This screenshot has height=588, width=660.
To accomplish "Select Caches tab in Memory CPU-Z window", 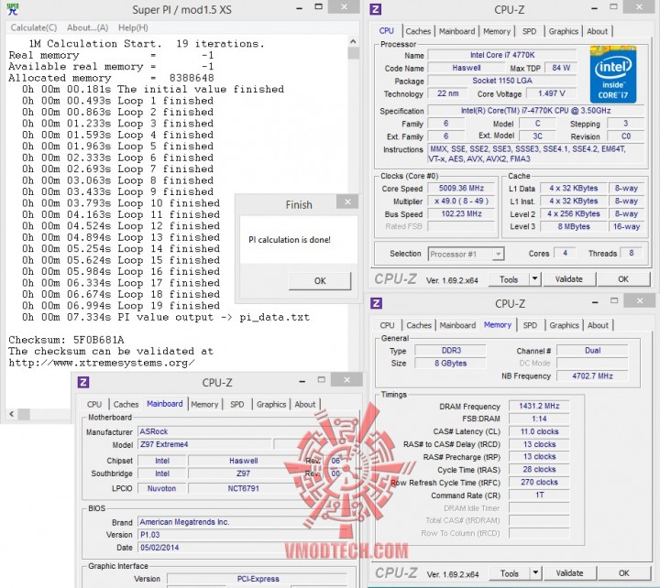I will 418,325.
